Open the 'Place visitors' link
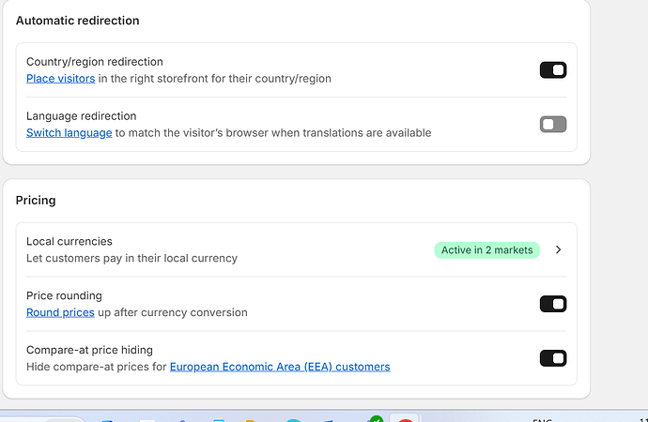648x422 pixels. 60,79
